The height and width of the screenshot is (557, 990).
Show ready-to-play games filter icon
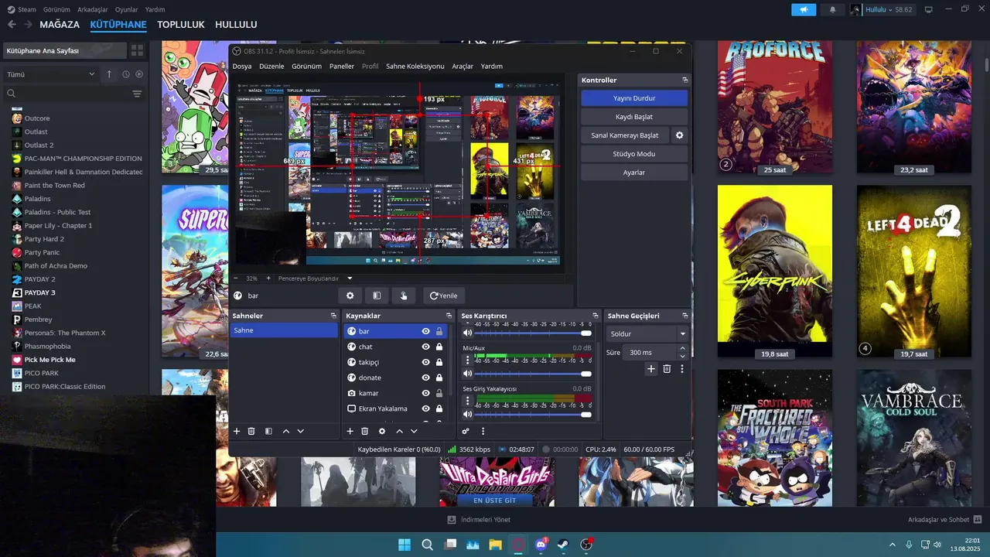tap(139, 74)
